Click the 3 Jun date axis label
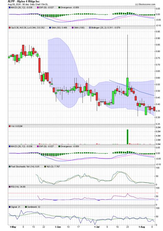This screenshot has height=231, width=163. tap(58, 227)
